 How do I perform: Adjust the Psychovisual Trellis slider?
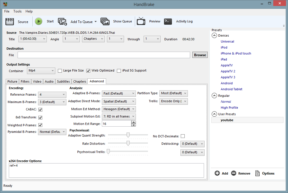[x=108, y=152]
